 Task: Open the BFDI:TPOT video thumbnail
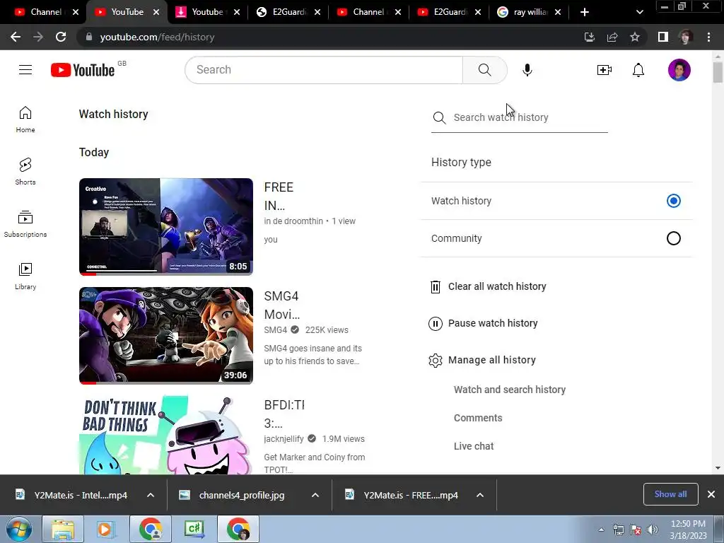(165, 435)
